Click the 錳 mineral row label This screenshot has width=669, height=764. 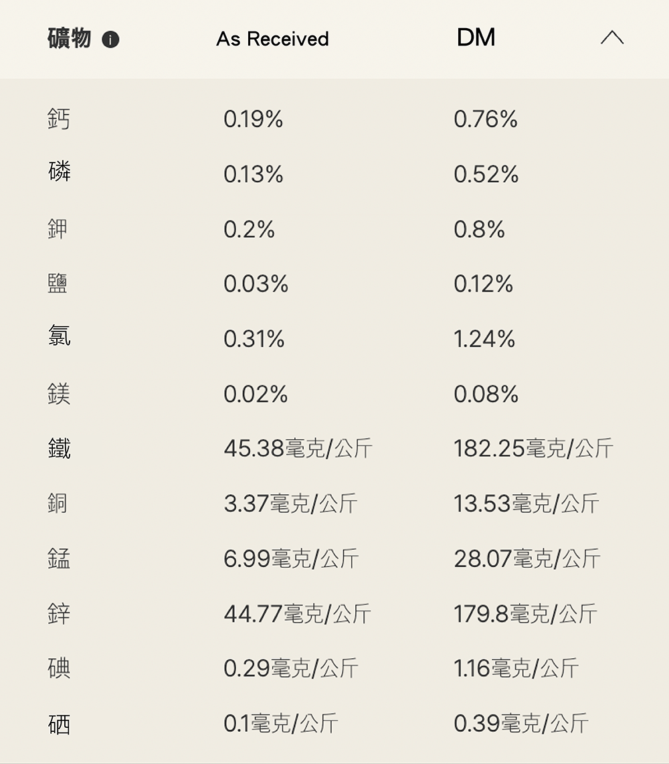pos(59,558)
